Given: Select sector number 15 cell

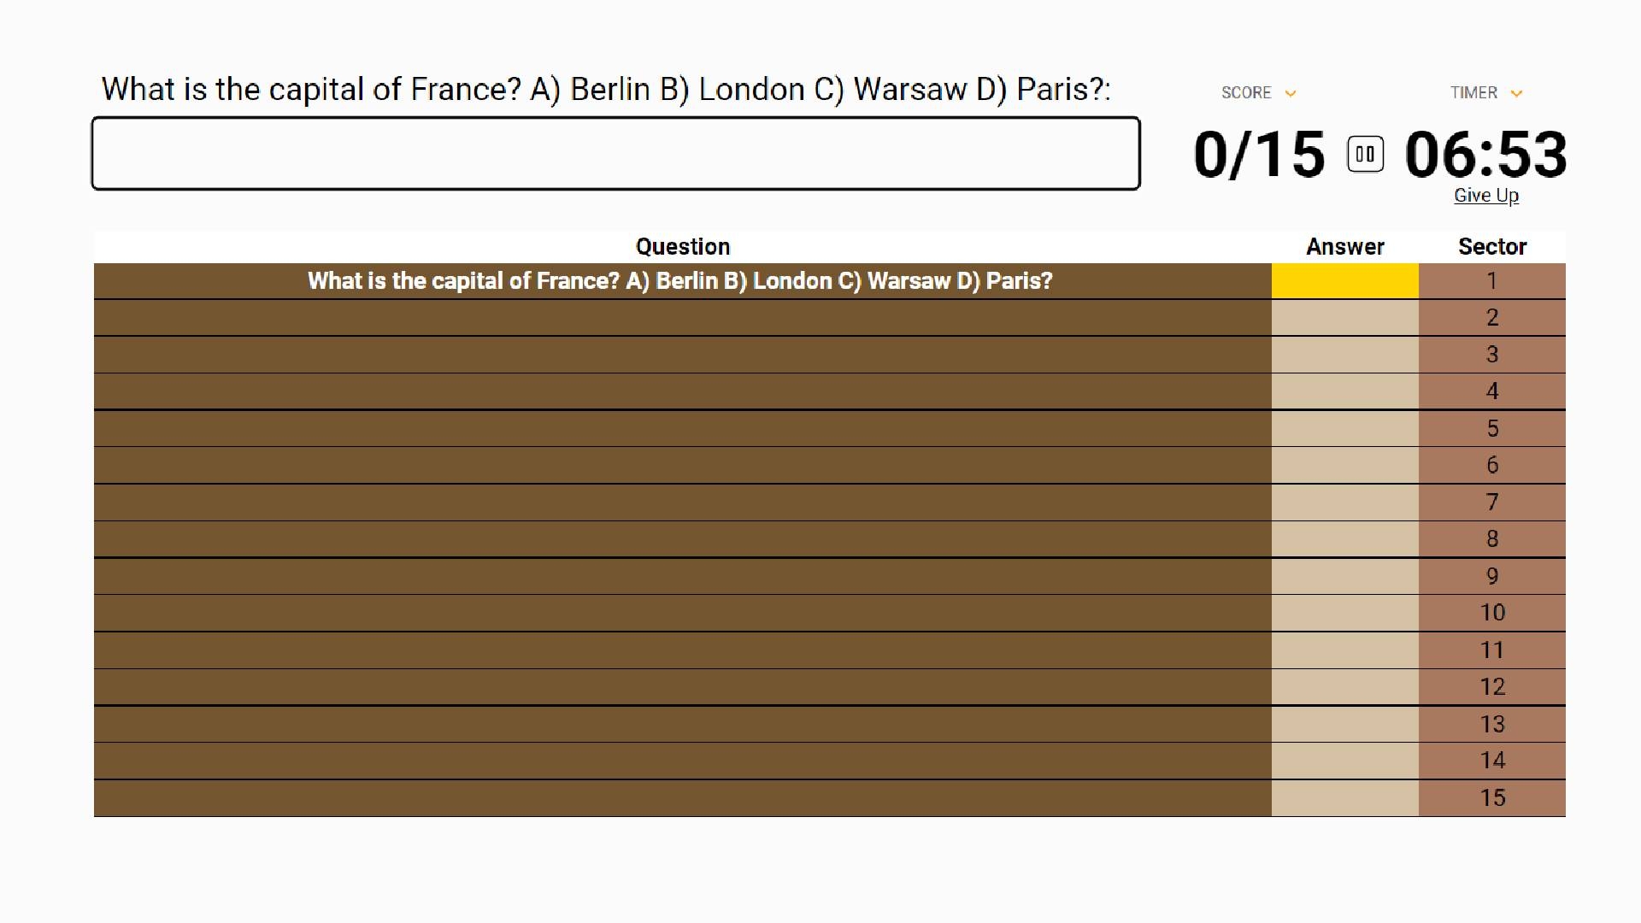Looking at the screenshot, I should point(1491,798).
